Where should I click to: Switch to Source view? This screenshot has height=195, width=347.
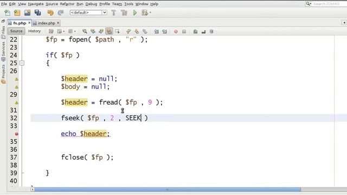16,31
